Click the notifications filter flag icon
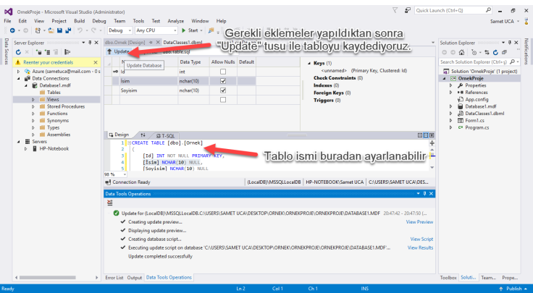 395,11
